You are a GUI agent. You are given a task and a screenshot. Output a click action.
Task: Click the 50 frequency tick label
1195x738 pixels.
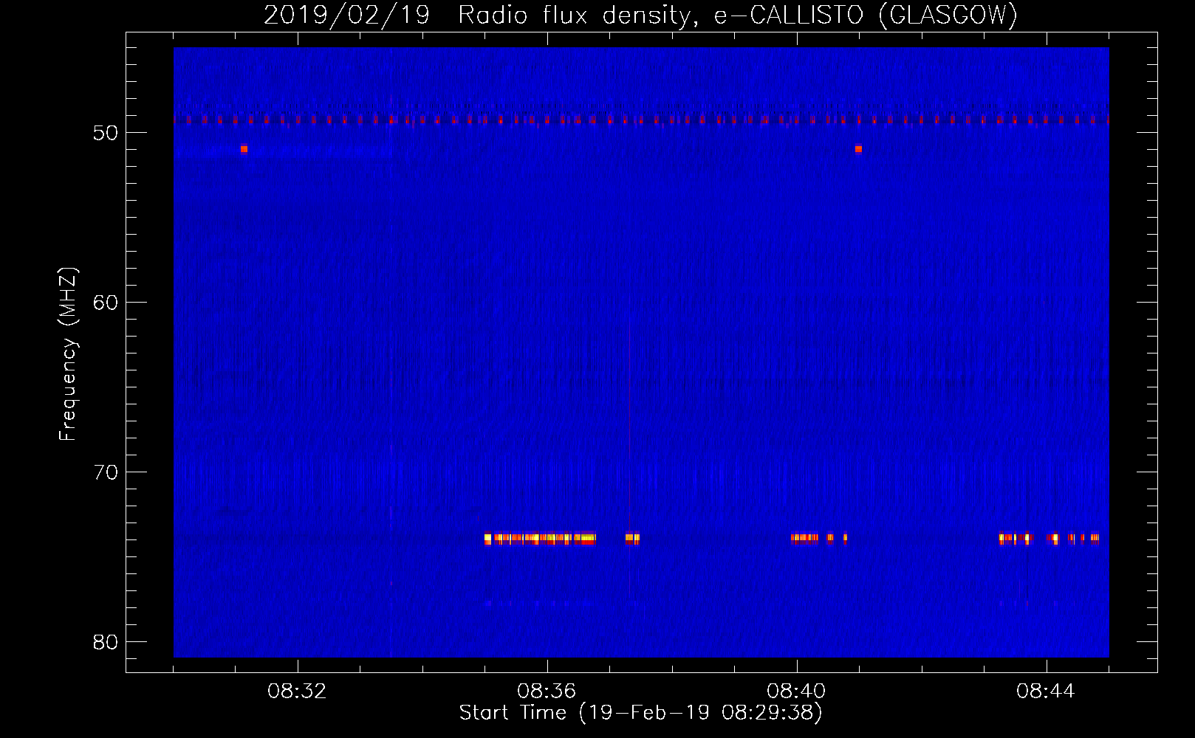[106, 133]
